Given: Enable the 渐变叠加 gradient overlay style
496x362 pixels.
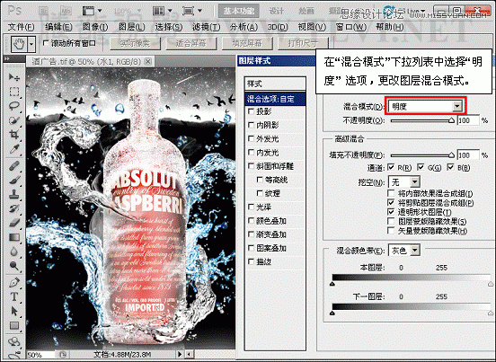Looking at the screenshot, I should (252, 234).
